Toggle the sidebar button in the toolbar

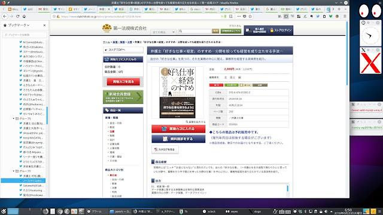[286, 16]
